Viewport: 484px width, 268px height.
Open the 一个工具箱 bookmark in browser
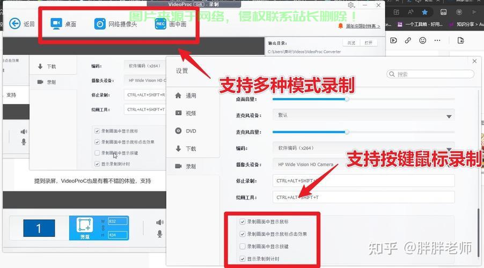click(421, 24)
